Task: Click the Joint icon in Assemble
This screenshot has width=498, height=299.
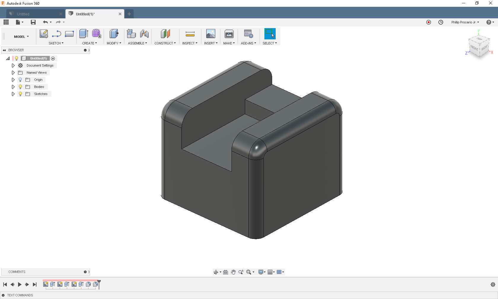Action: pyautogui.click(x=144, y=34)
